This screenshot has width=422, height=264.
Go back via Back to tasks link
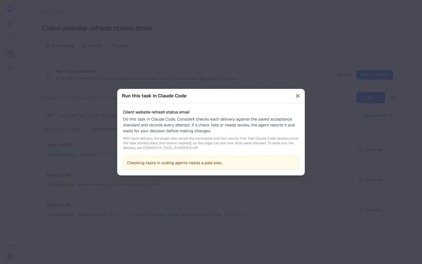pyautogui.click(x=55, y=11)
